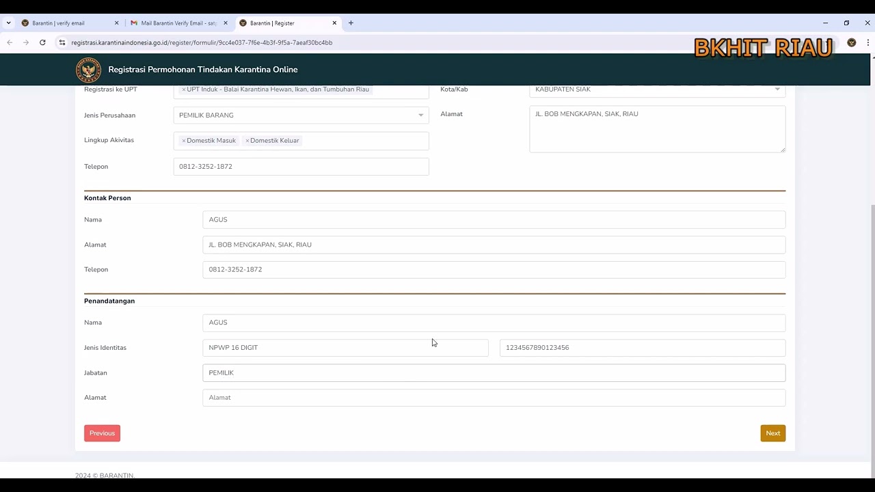
Task: Minimize the browser window
Action: [825, 23]
